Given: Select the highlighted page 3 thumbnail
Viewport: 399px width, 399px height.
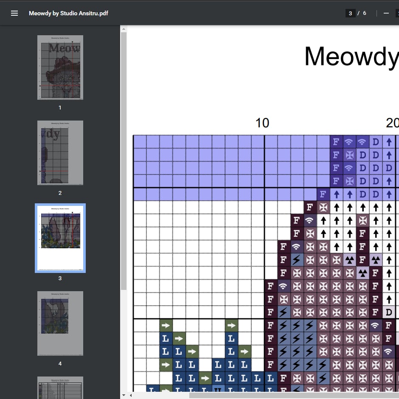Looking at the screenshot, I should 60,238.
